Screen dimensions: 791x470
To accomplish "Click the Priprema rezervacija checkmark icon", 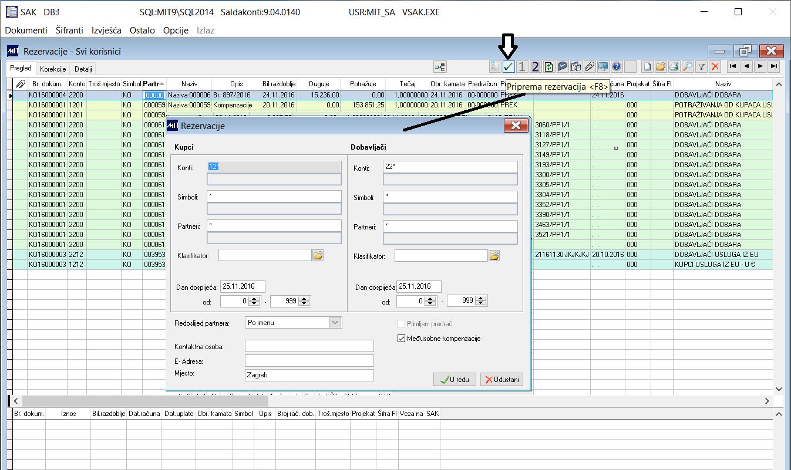I will point(509,66).
